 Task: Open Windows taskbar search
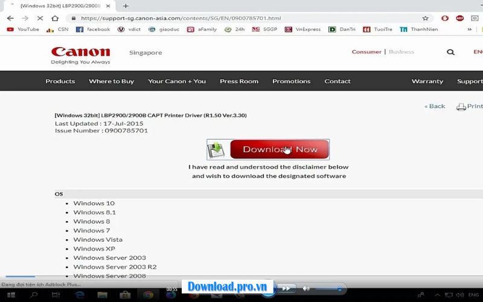click(x=34, y=295)
